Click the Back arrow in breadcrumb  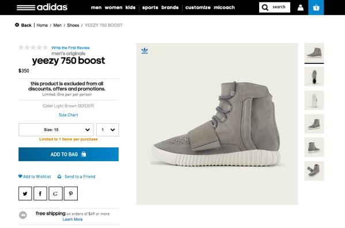(x=17, y=25)
